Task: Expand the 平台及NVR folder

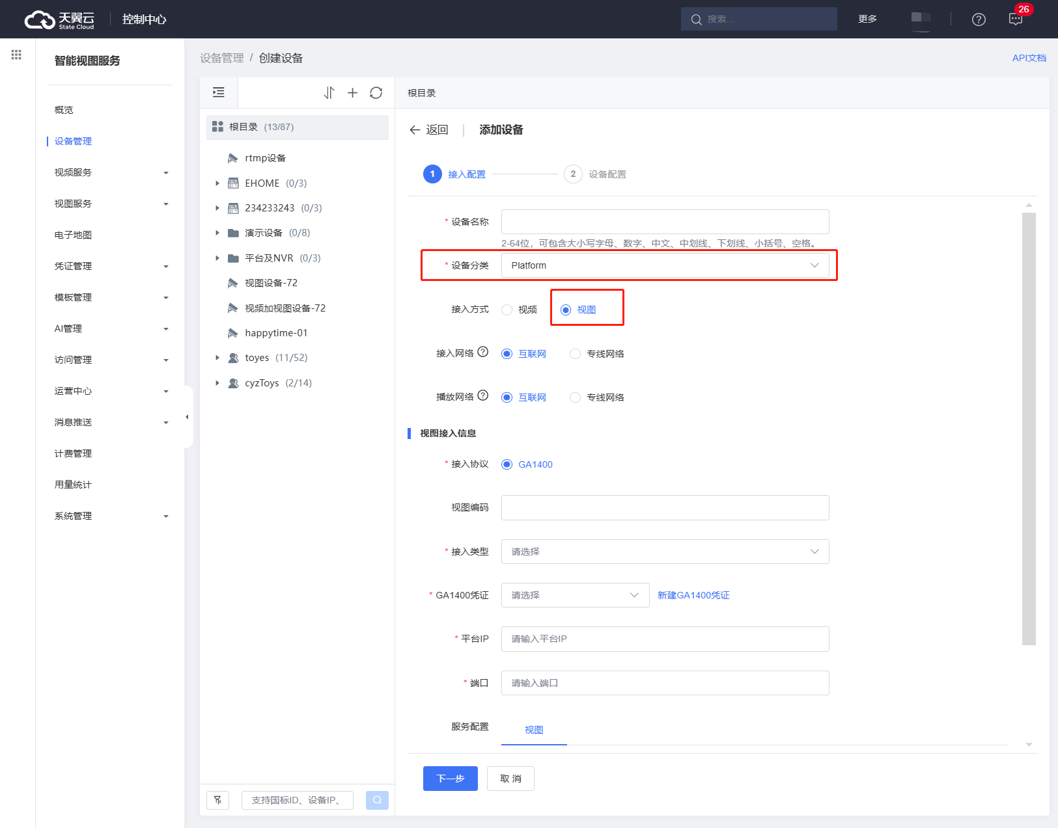Action: click(217, 258)
